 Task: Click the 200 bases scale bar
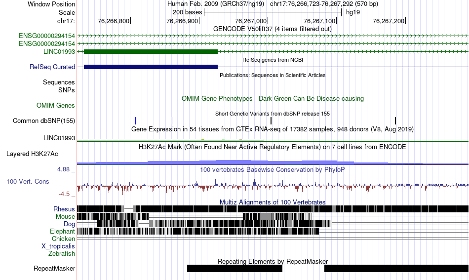(x=273, y=12)
